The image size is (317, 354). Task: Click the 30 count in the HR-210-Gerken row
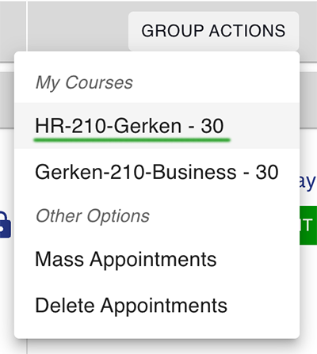[212, 126]
